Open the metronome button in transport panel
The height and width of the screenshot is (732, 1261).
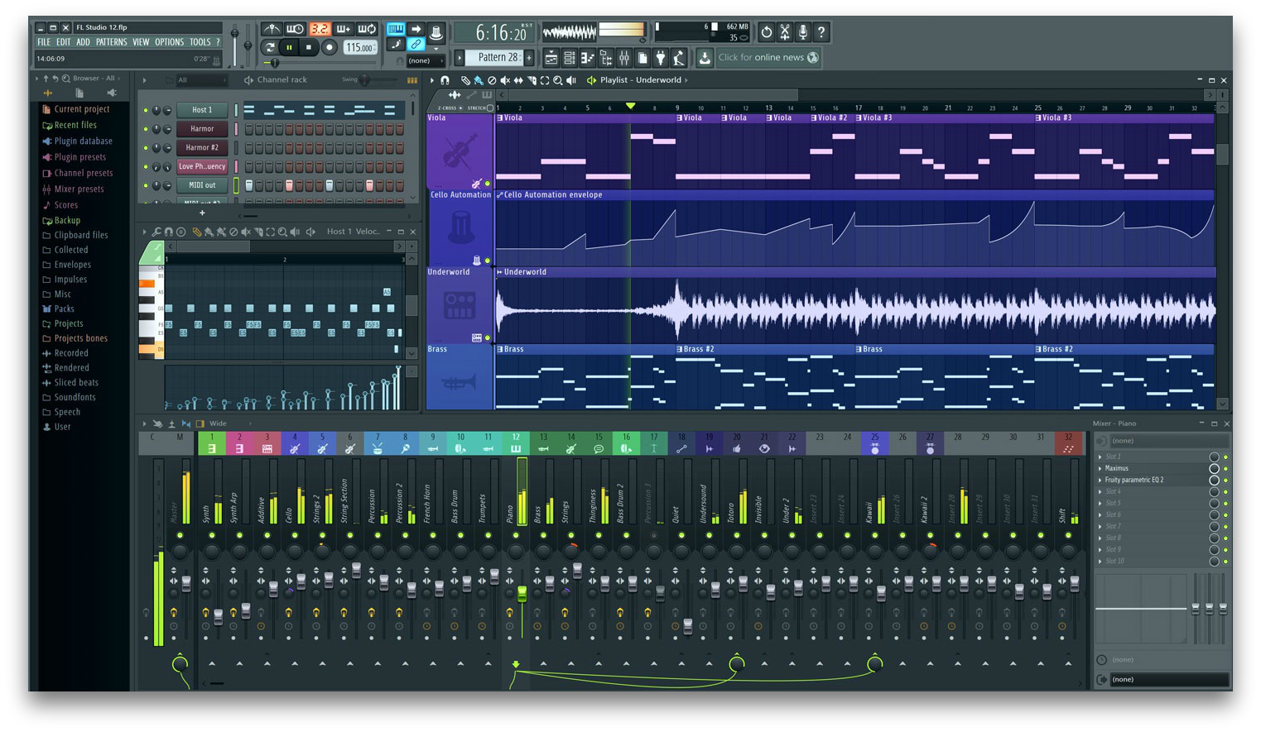(x=273, y=29)
